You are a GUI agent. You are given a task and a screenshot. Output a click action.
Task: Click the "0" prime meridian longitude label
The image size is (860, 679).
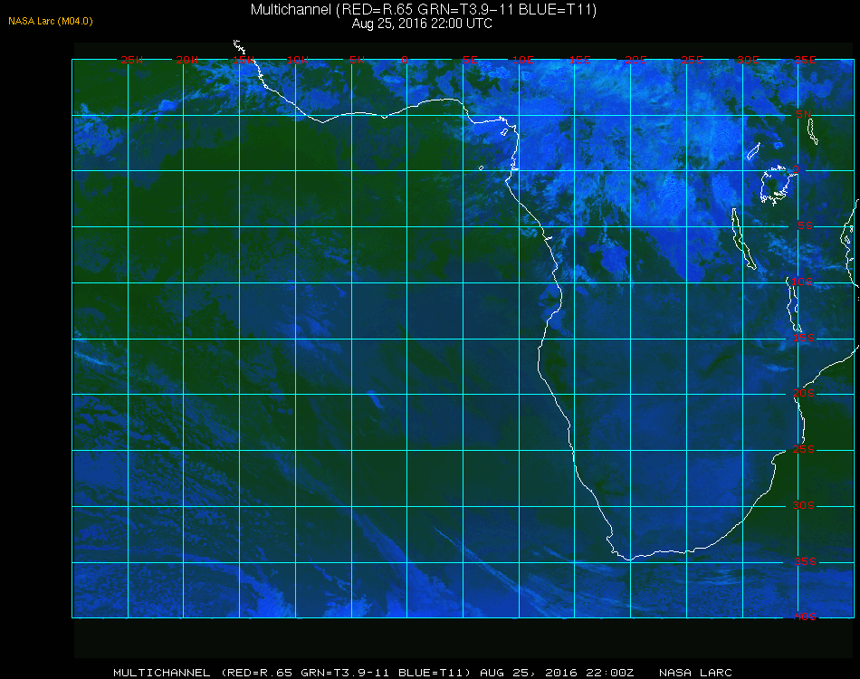pos(405,60)
